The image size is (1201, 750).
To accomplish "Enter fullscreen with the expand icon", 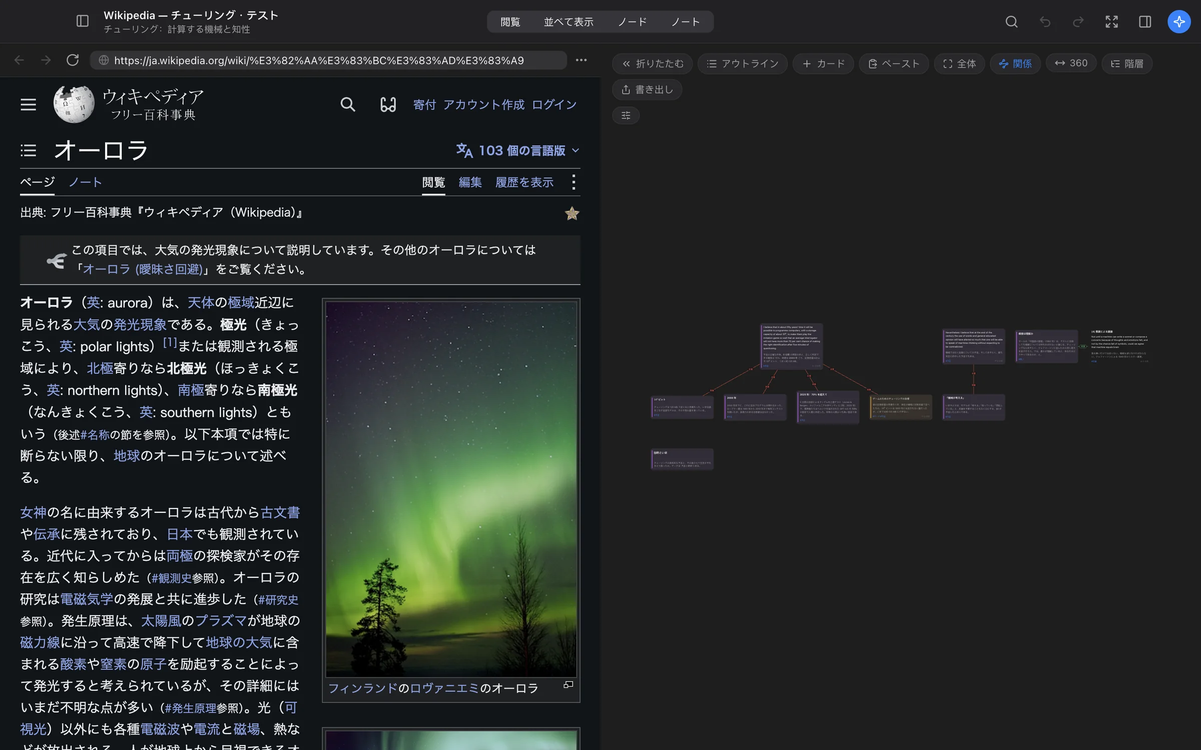I will point(1111,21).
